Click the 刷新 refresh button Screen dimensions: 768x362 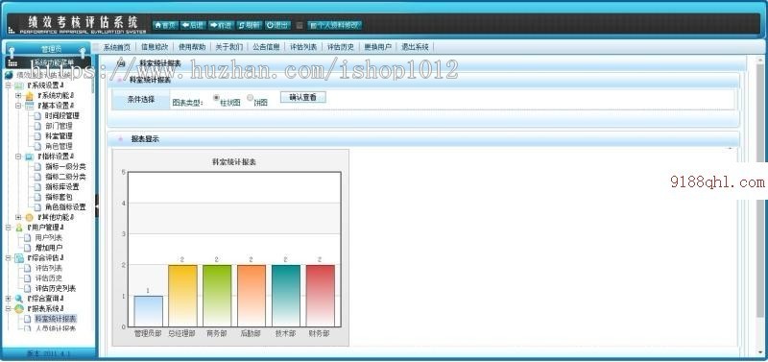point(250,25)
